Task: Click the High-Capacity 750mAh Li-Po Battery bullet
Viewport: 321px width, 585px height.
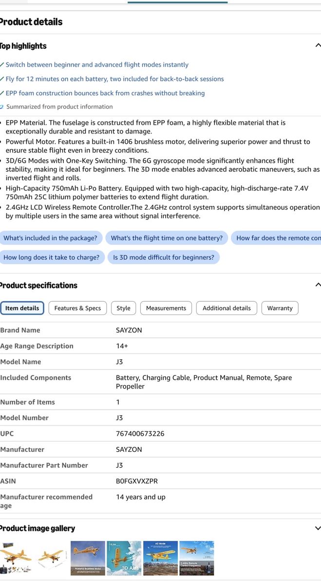Action: pyautogui.click(x=157, y=193)
